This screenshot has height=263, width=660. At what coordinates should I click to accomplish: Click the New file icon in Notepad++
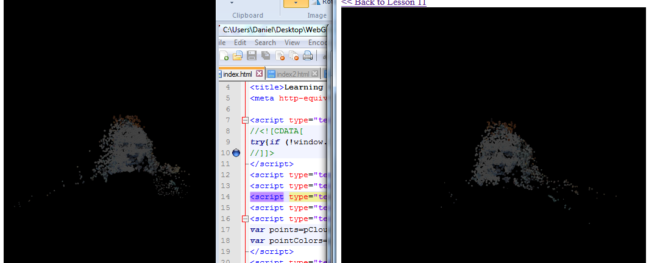(224, 55)
